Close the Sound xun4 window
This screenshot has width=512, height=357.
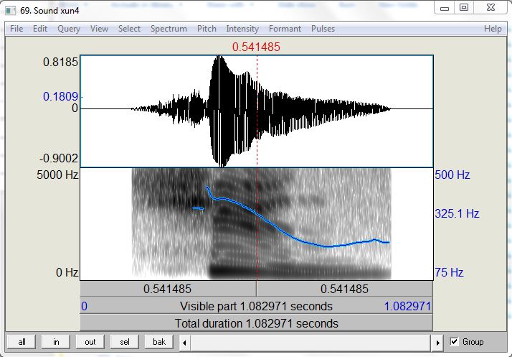[x=490, y=8]
